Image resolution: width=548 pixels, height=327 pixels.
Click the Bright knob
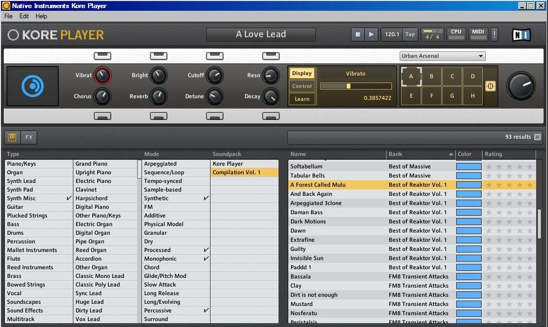158,76
